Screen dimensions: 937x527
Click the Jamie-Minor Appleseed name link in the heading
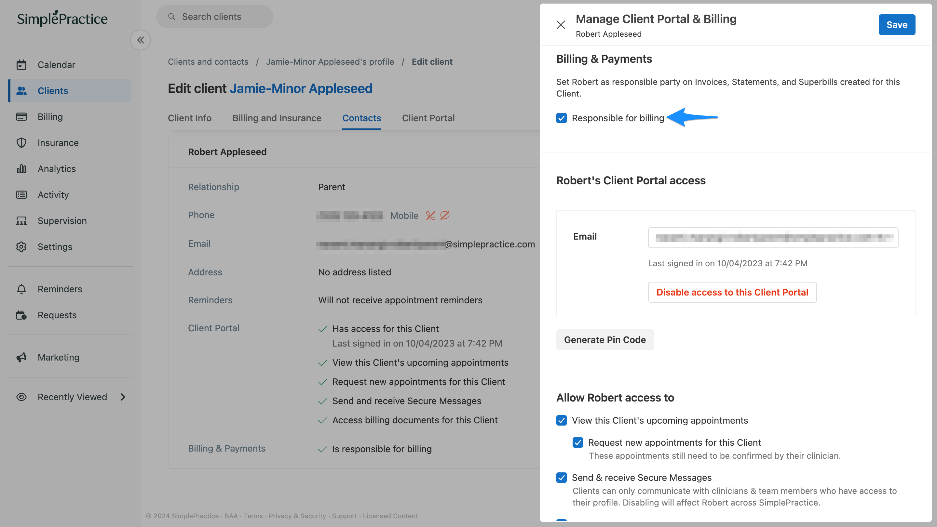301,88
